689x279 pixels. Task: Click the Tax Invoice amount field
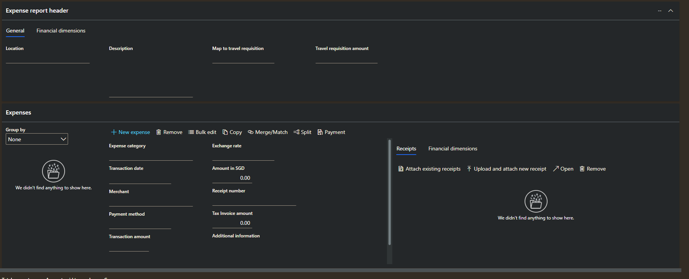(232, 223)
